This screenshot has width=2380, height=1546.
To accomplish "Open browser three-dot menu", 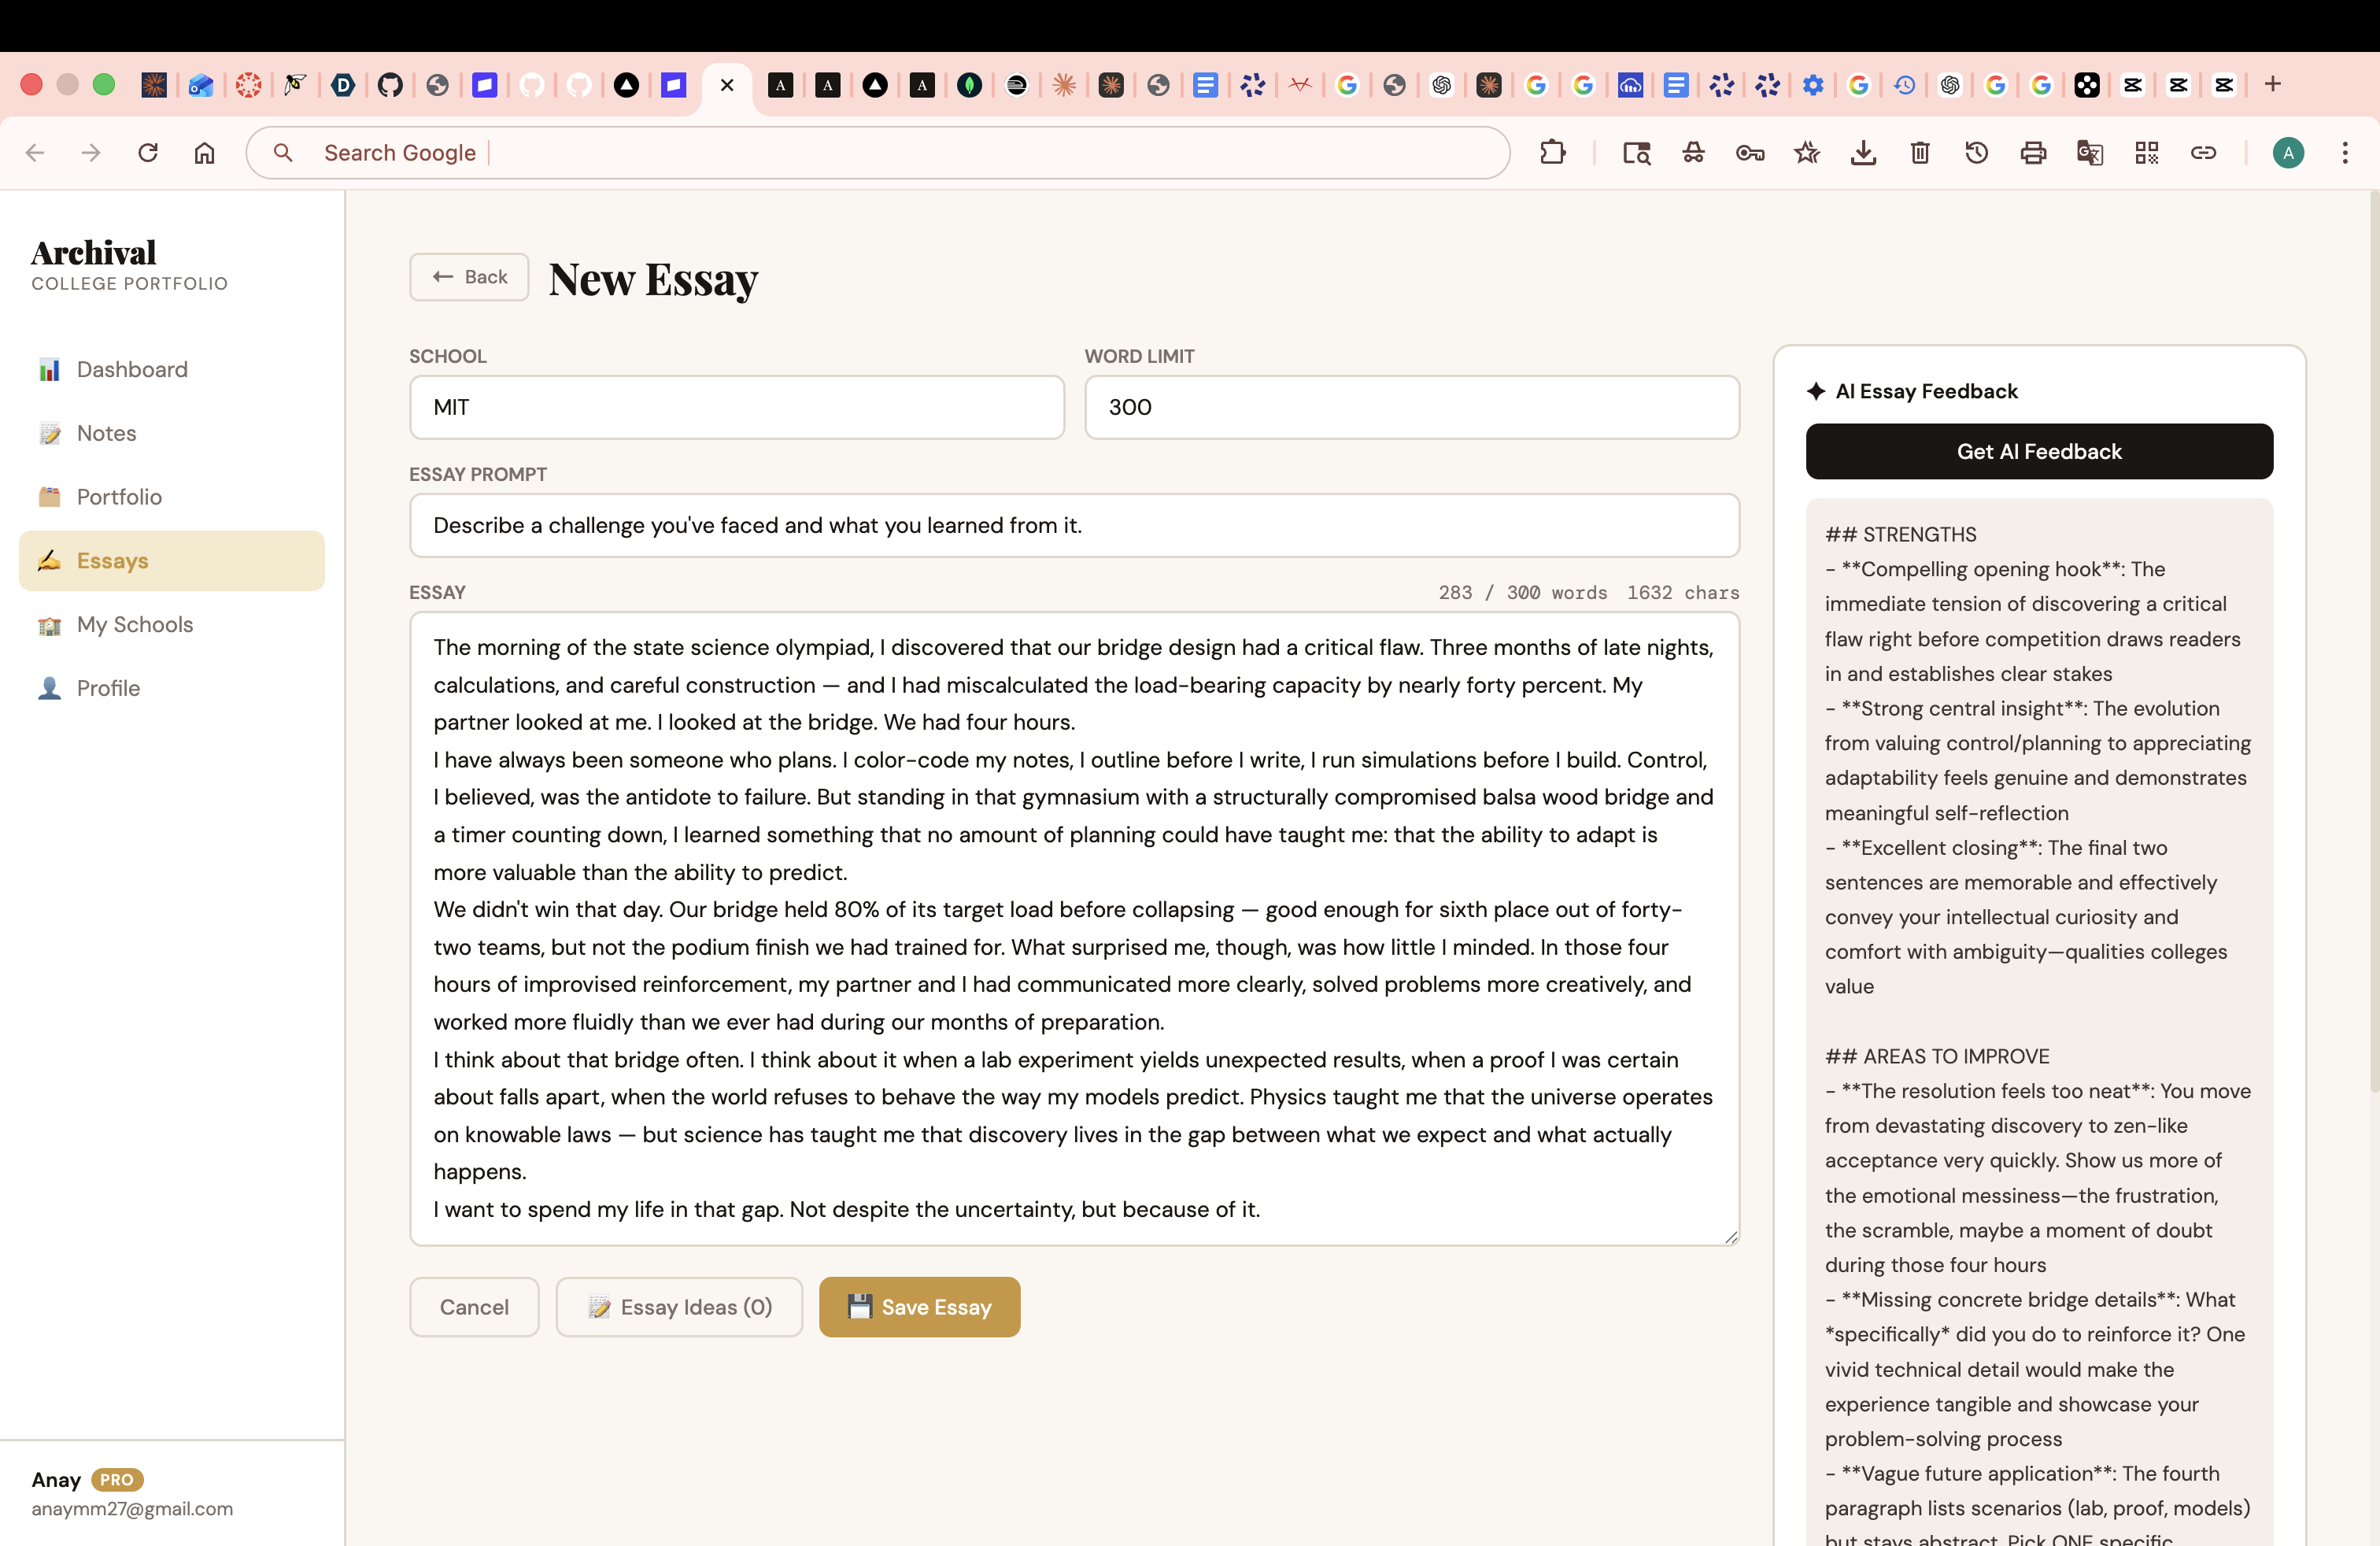I will point(2344,152).
